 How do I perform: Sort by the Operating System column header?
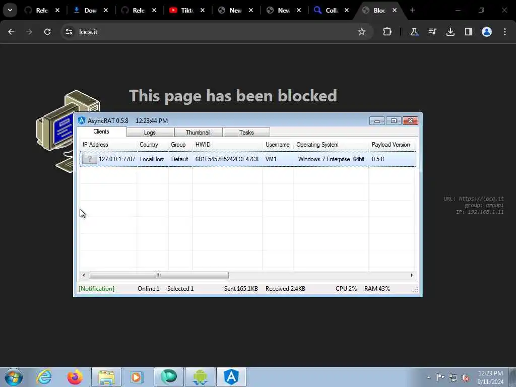[317, 145]
